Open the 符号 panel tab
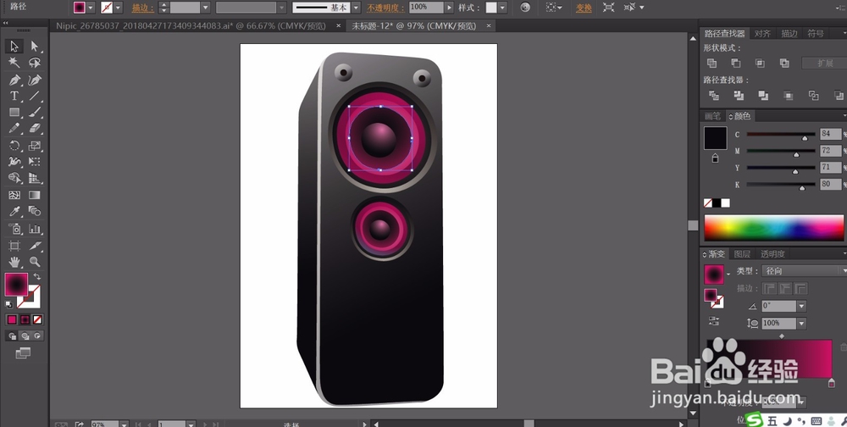Image resolution: width=847 pixels, height=427 pixels. tap(816, 34)
